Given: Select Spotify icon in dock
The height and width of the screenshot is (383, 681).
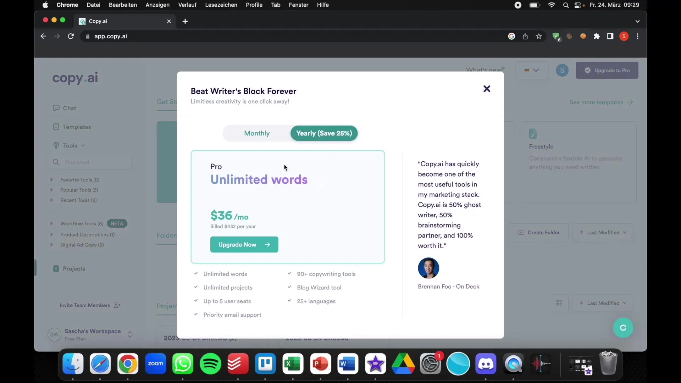Looking at the screenshot, I should 210,364.
